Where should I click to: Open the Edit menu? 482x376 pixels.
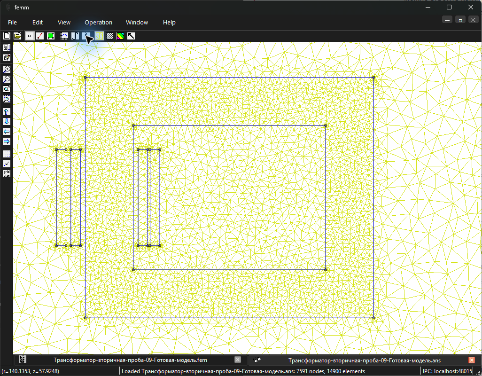pos(38,22)
